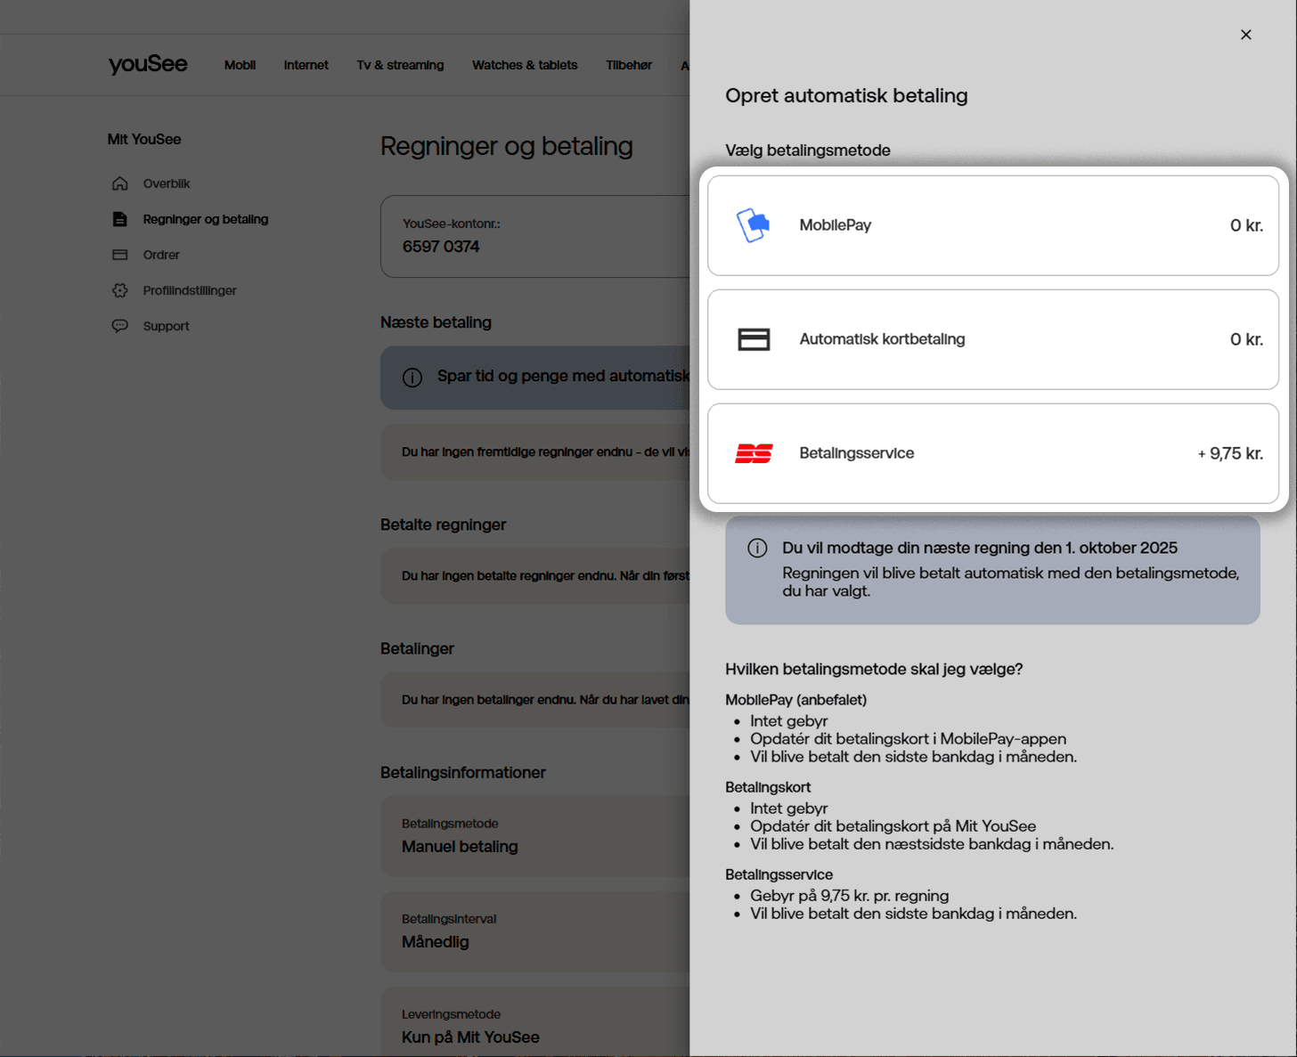Click the info icon beside next invoice notice
This screenshot has width=1297, height=1057.
point(757,549)
